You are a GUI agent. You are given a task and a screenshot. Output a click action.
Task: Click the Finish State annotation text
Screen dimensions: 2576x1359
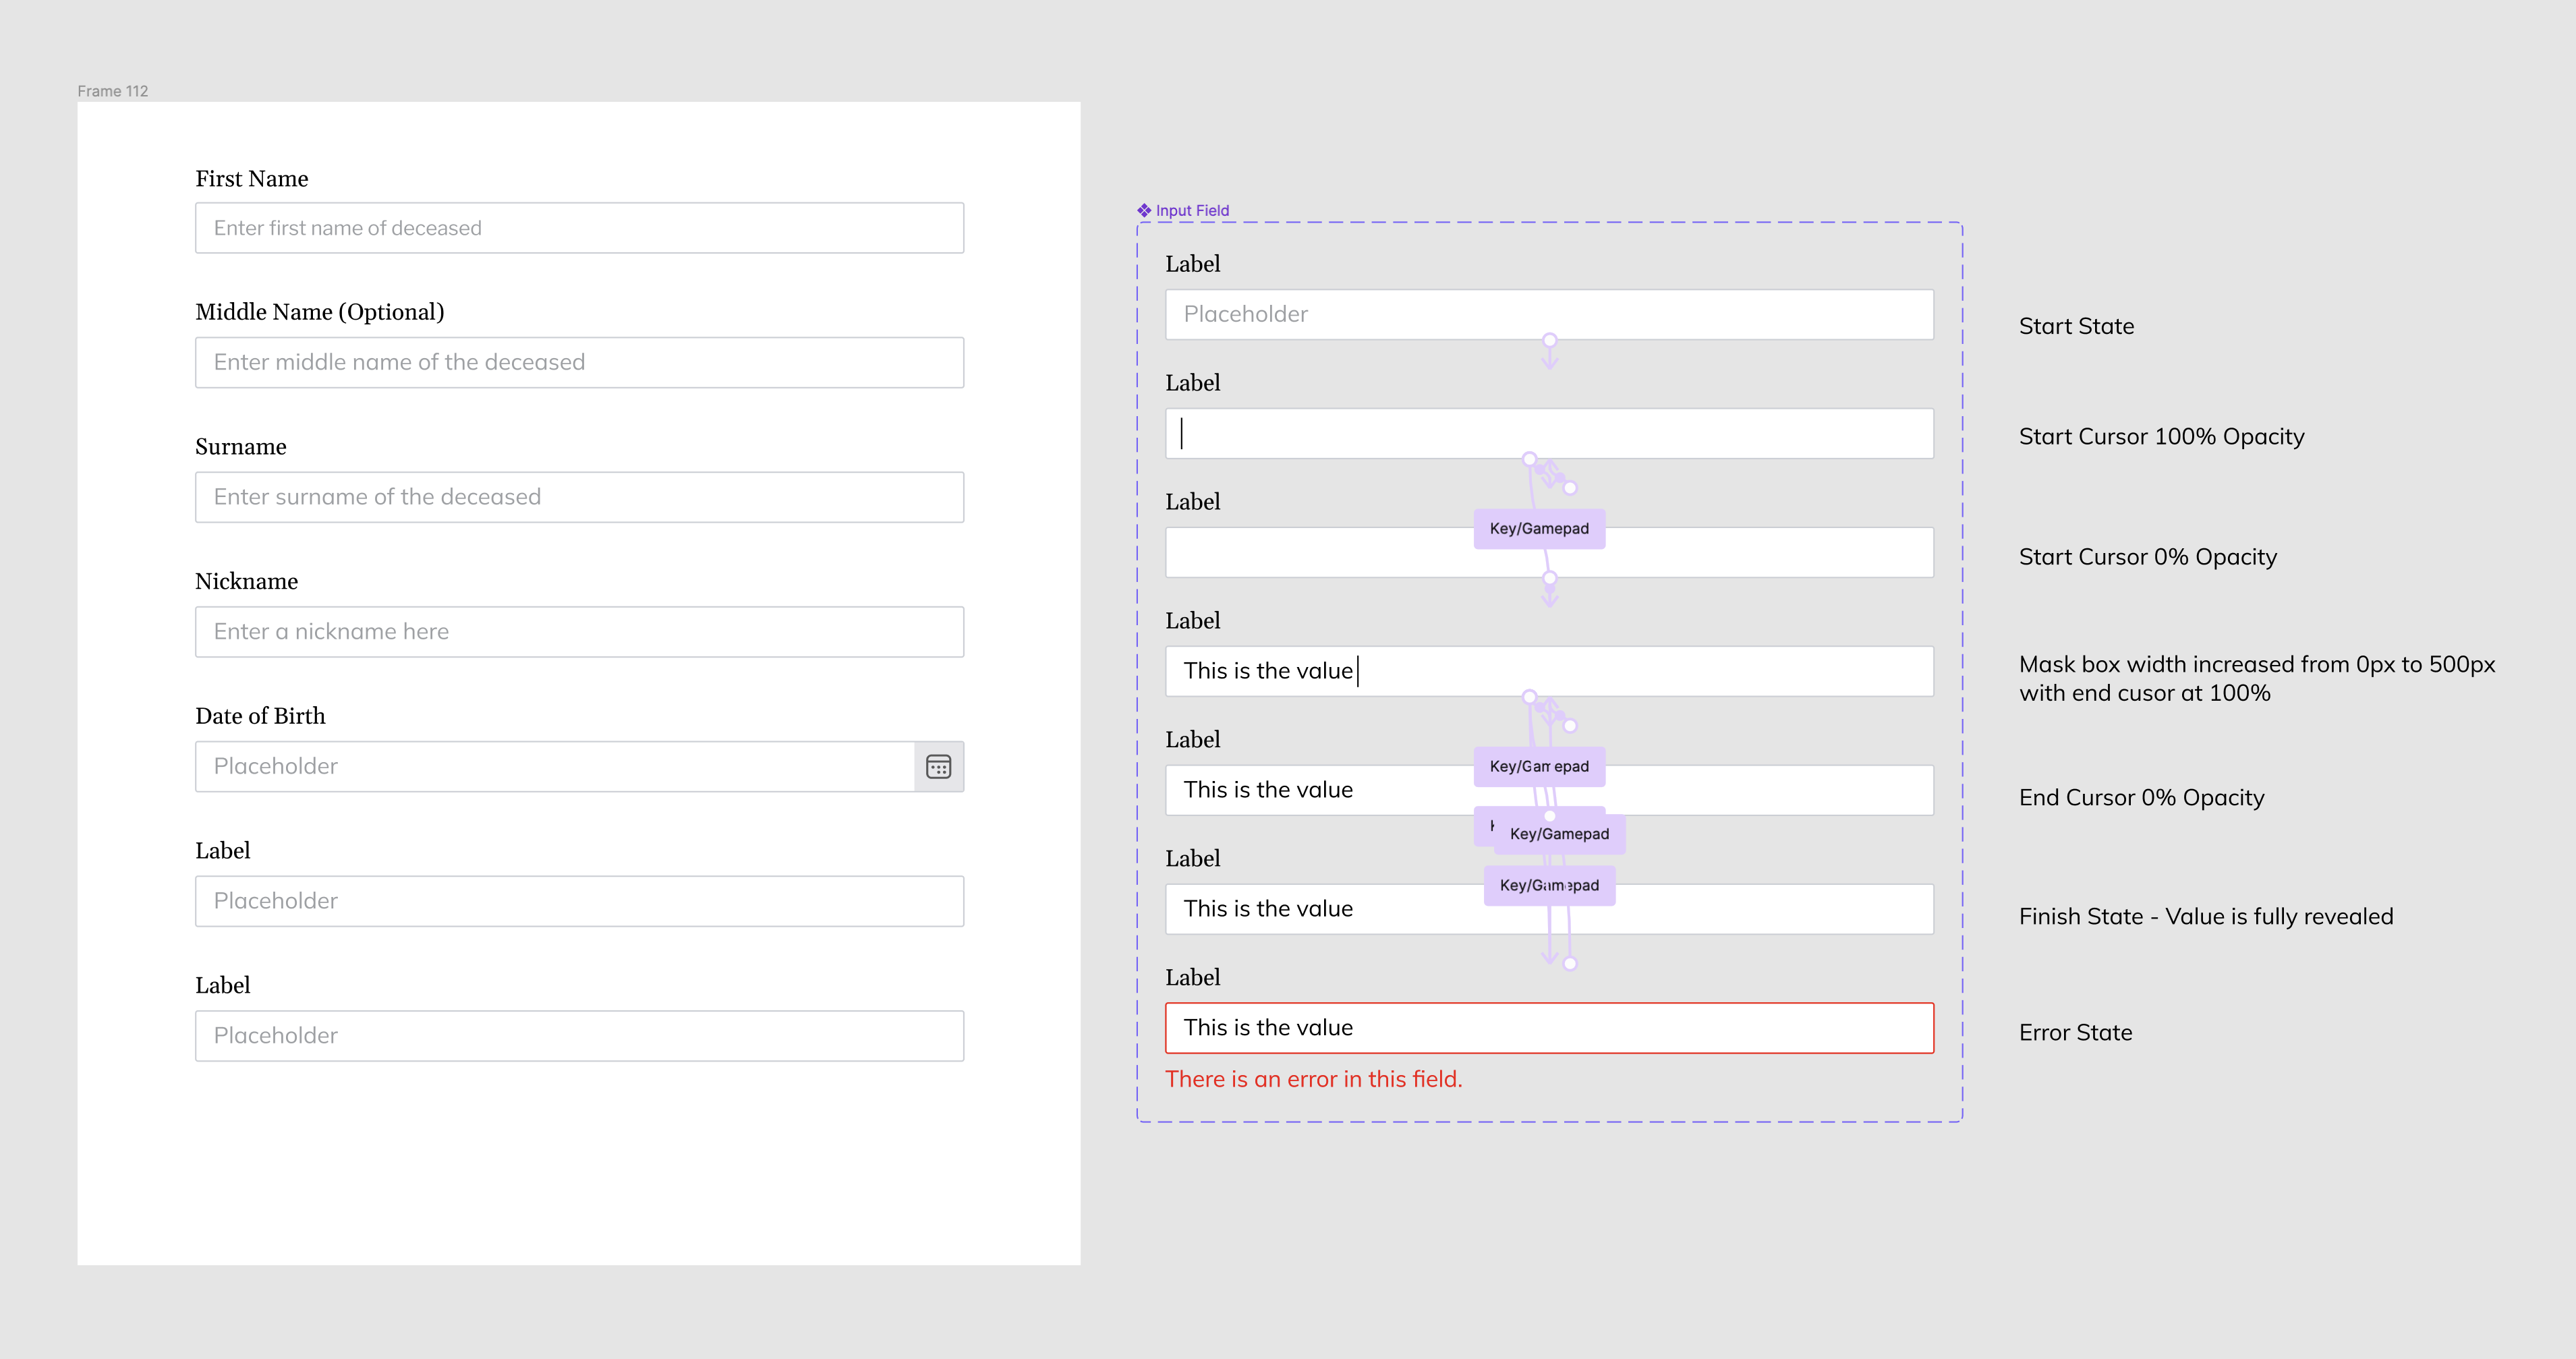[2205, 916]
